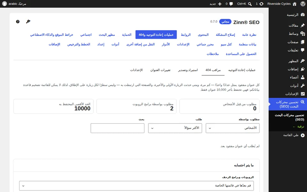The image size is (307, 192).
Task: Open the updates circular arrows icon
Action: click(x=261, y=4)
